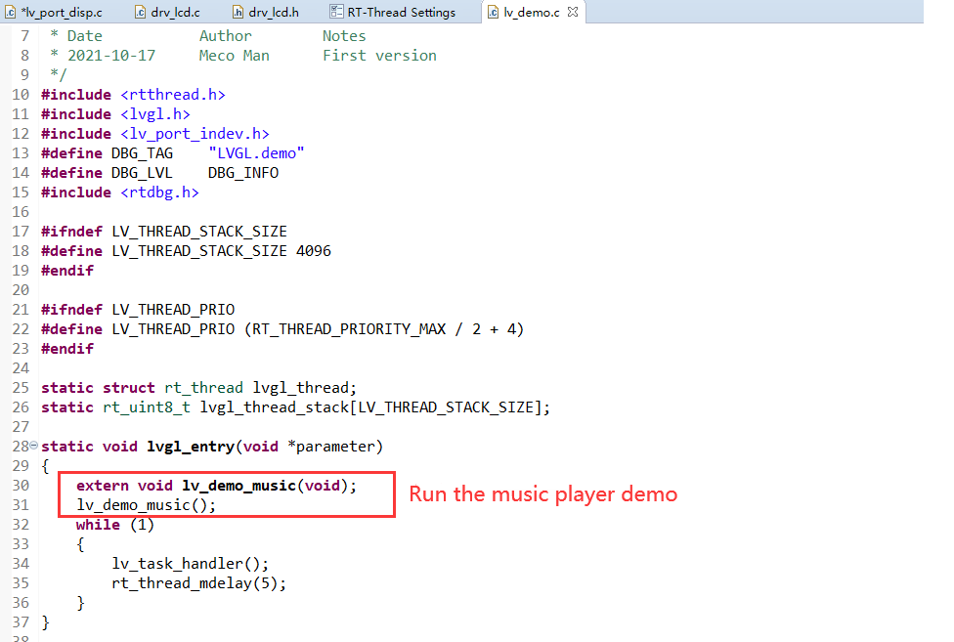This screenshot has height=642, width=954.
Task: Click the C file icon on drv_lcd.c tab
Action: coord(140,13)
